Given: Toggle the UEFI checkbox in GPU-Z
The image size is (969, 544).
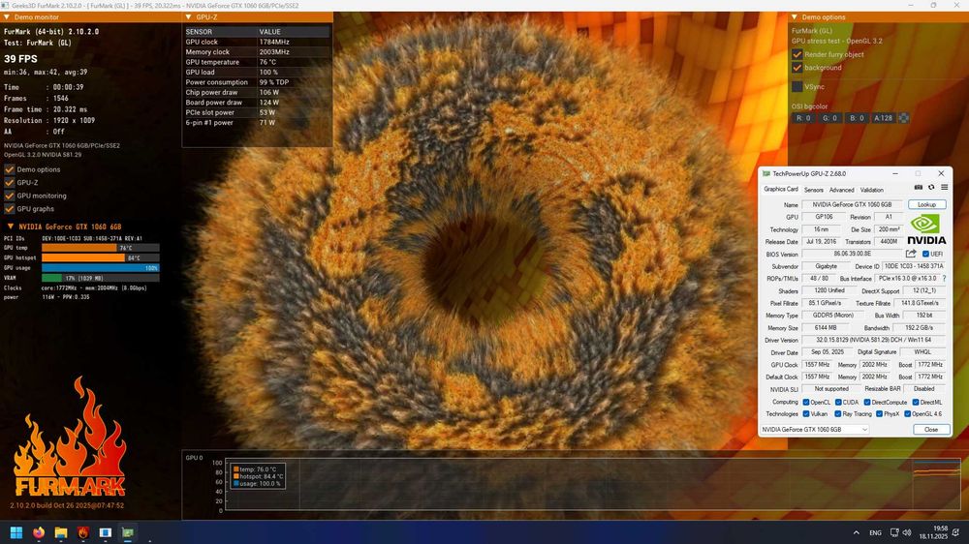Looking at the screenshot, I should [925, 254].
